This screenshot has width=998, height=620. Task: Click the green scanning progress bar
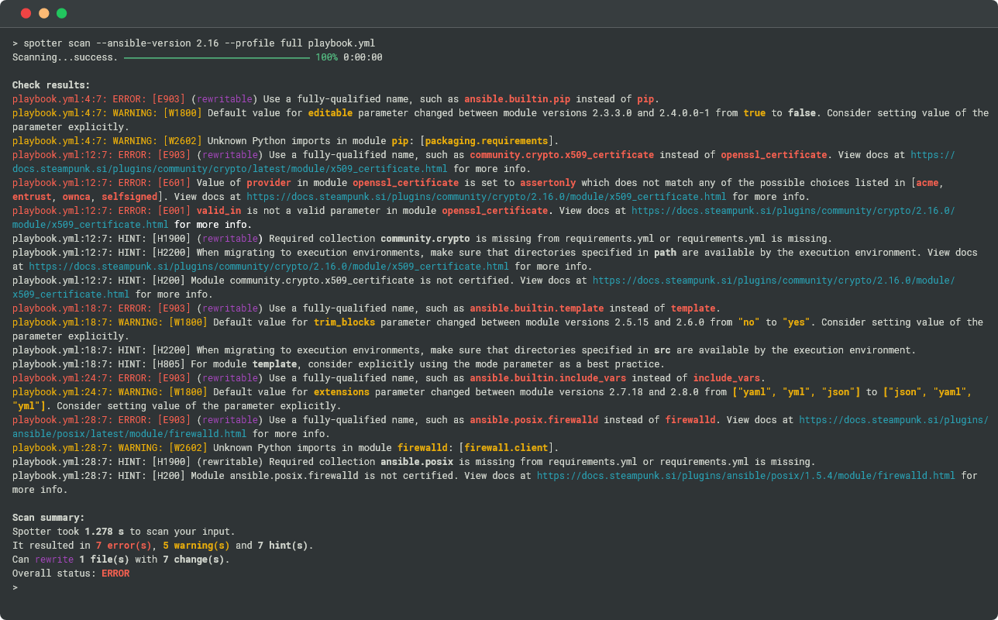(x=217, y=57)
